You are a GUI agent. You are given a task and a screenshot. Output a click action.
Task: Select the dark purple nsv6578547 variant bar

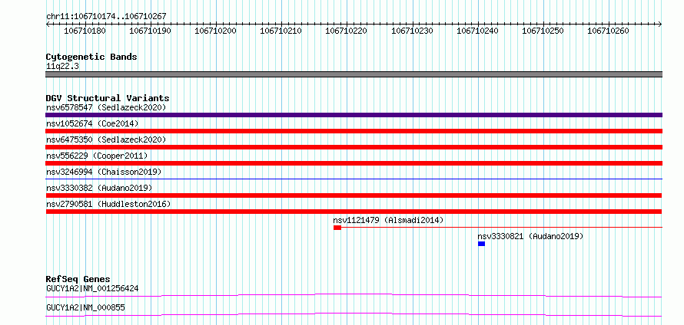click(x=354, y=115)
